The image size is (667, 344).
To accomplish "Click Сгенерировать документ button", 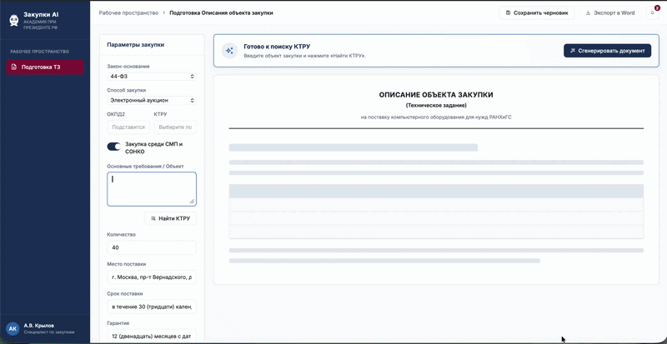I will 608,51.
